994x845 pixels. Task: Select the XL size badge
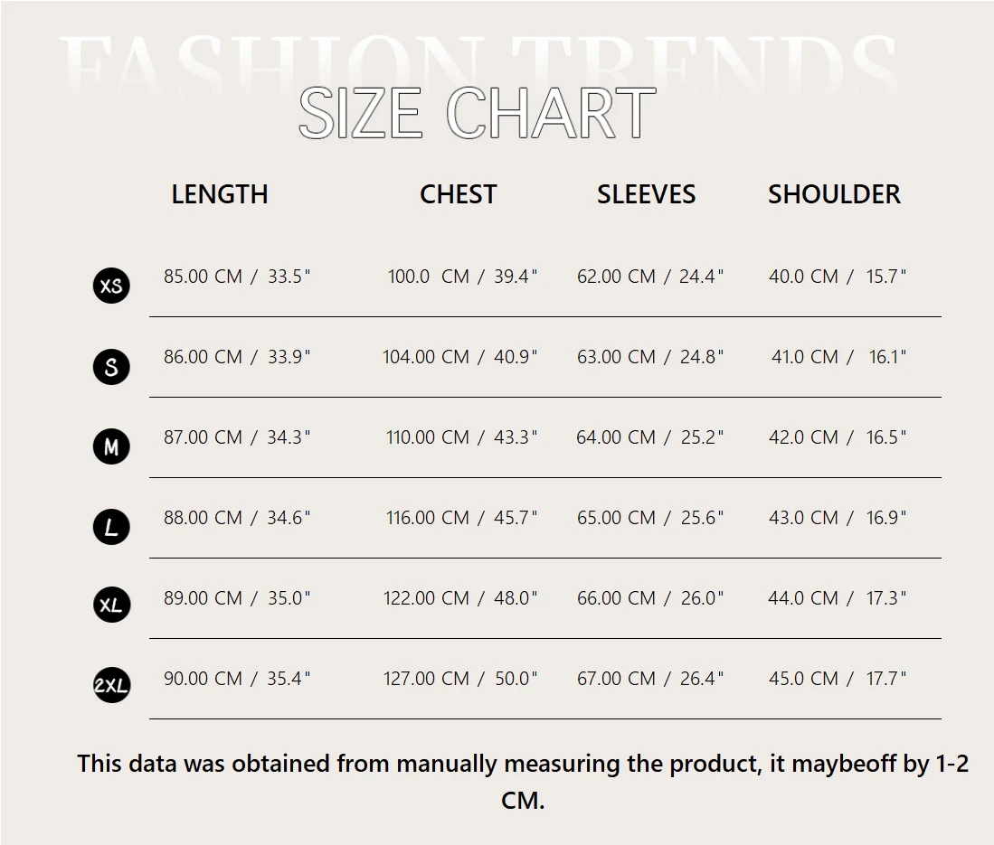[x=111, y=606]
